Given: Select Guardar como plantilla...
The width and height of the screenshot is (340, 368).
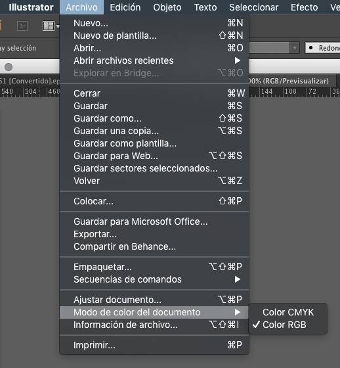Looking at the screenshot, I should click(x=154, y=143).
